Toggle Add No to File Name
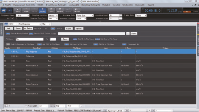199x112 pixels. click(96, 44)
